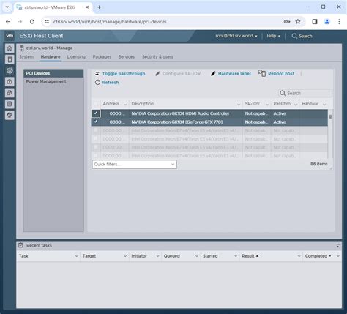Viewport: 347px width, 314px height.
Task: Bookmark this page with the star
Action: [298, 22]
